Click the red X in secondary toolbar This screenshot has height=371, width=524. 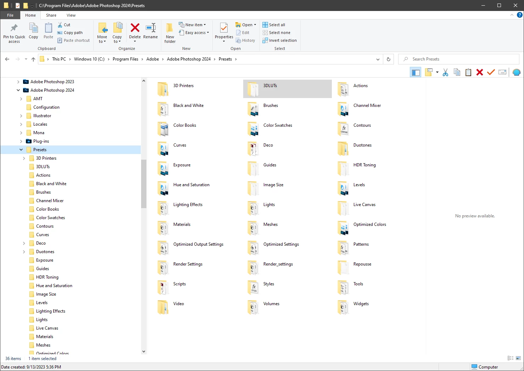coord(480,73)
